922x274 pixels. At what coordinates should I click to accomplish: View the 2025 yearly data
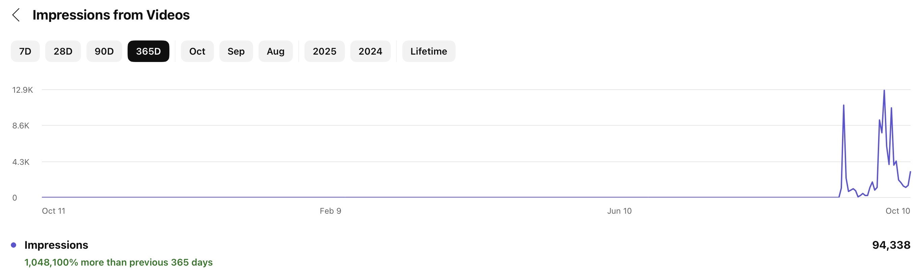(x=325, y=52)
